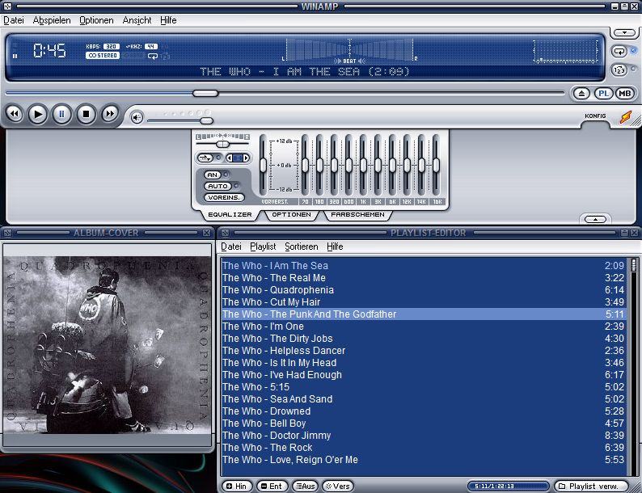Open the Optionen menu

coord(96,20)
